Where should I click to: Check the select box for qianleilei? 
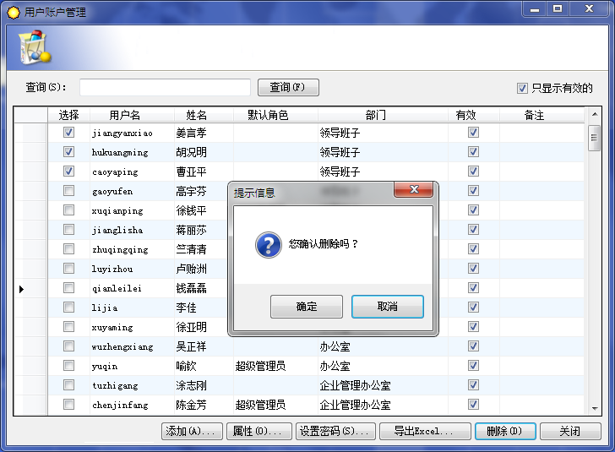coord(68,287)
